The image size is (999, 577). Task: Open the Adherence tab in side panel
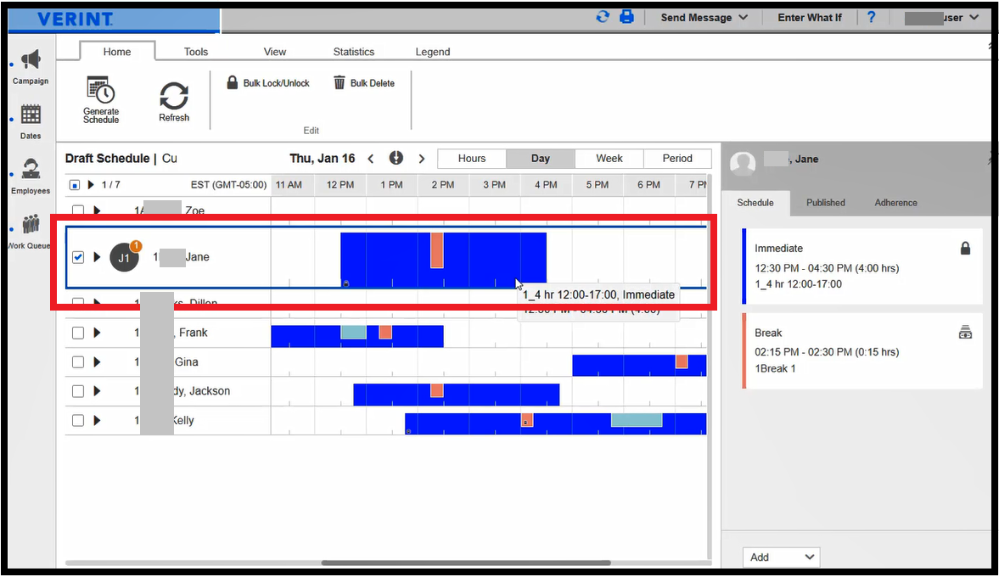pyautogui.click(x=895, y=203)
